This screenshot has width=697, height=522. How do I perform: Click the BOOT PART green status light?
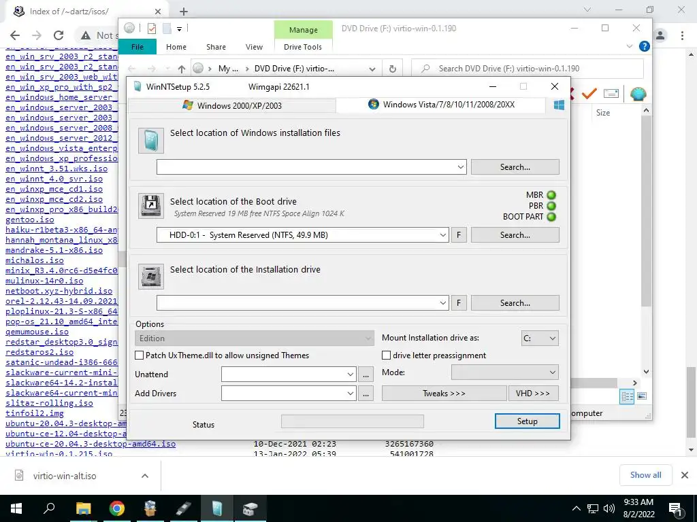pos(551,217)
